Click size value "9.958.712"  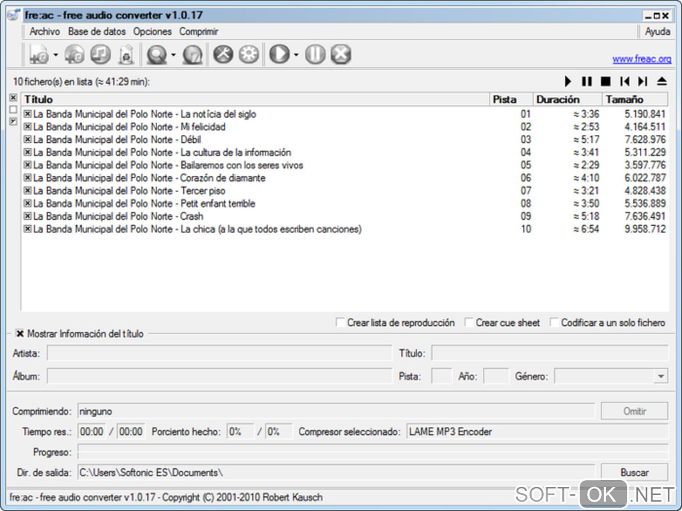[645, 229]
